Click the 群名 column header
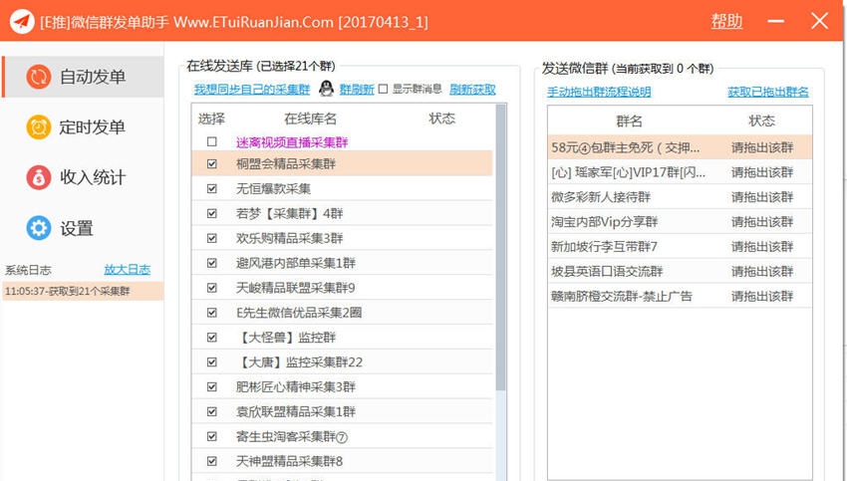 (x=630, y=120)
